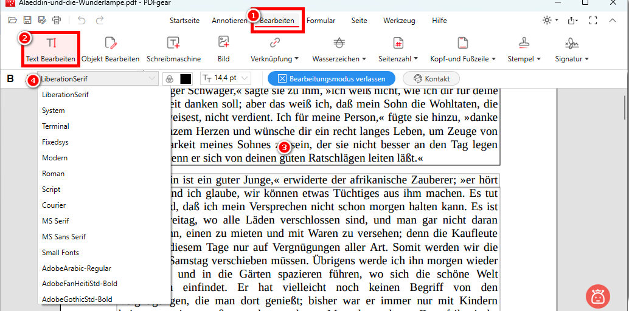Screen dimensions: 629x311
Task: Expand Seitenzahl dropdown arrow
Action: [415, 59]
